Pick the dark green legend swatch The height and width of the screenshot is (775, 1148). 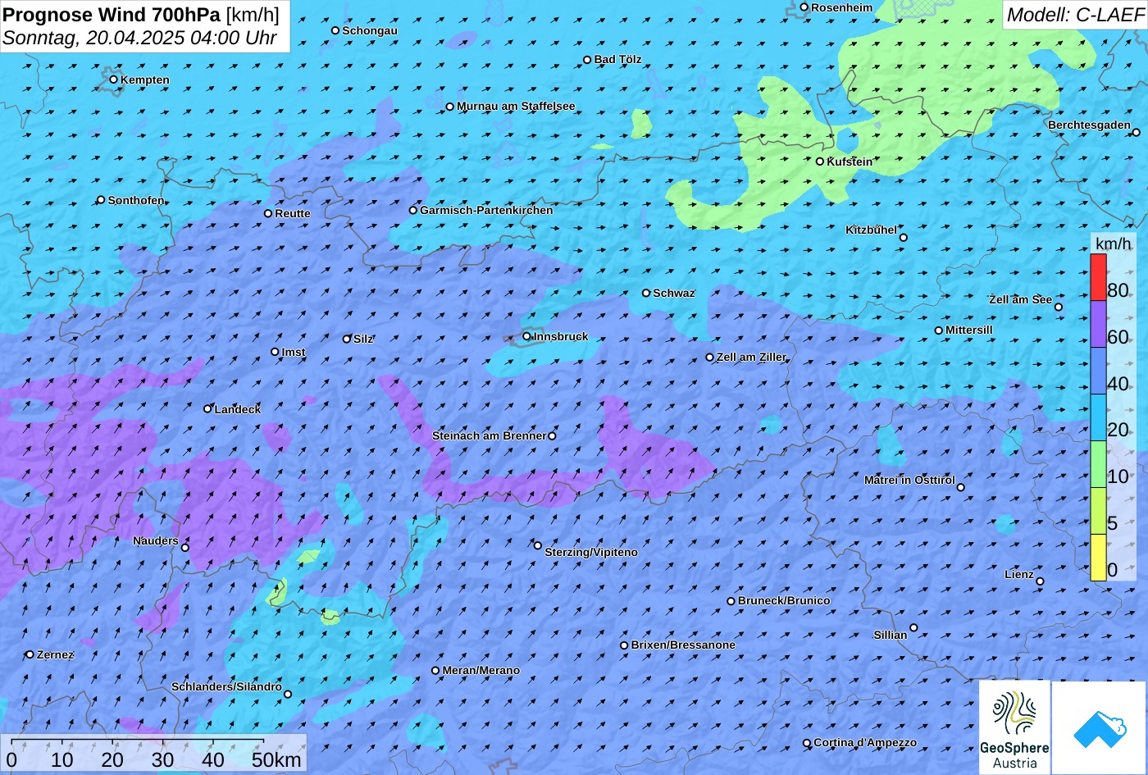point(1098,464)
